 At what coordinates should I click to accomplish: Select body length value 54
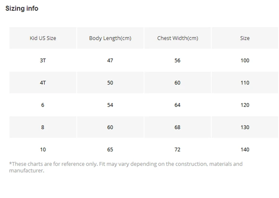click(x=110, y=105)
